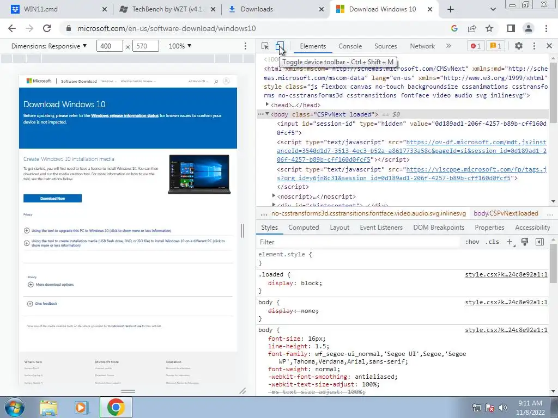Screen dimensions: 558x418
Task: Select the Elements tab
Action: tap(312, 46)
